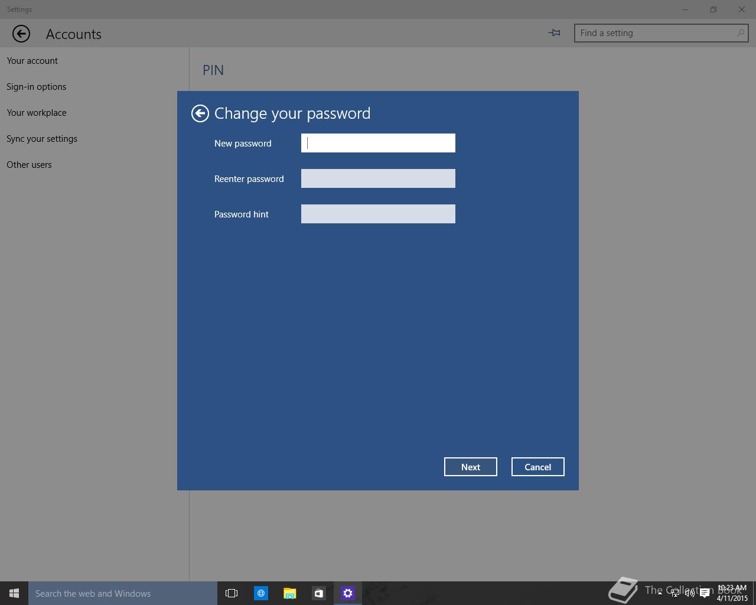Open the volume speaker tray icon
756x605 pixels.
[x=689, y=593]
